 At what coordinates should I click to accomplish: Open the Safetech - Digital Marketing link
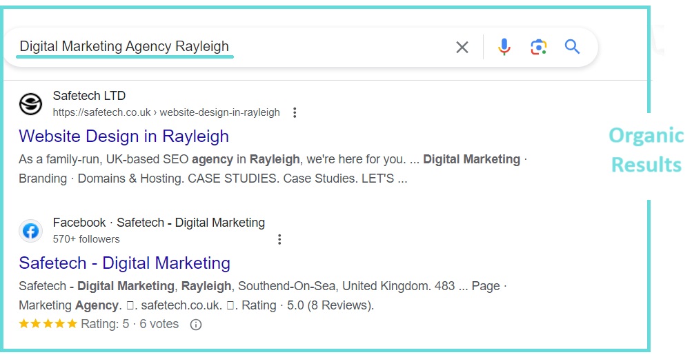pyautogui.click(x=124, y=263)
